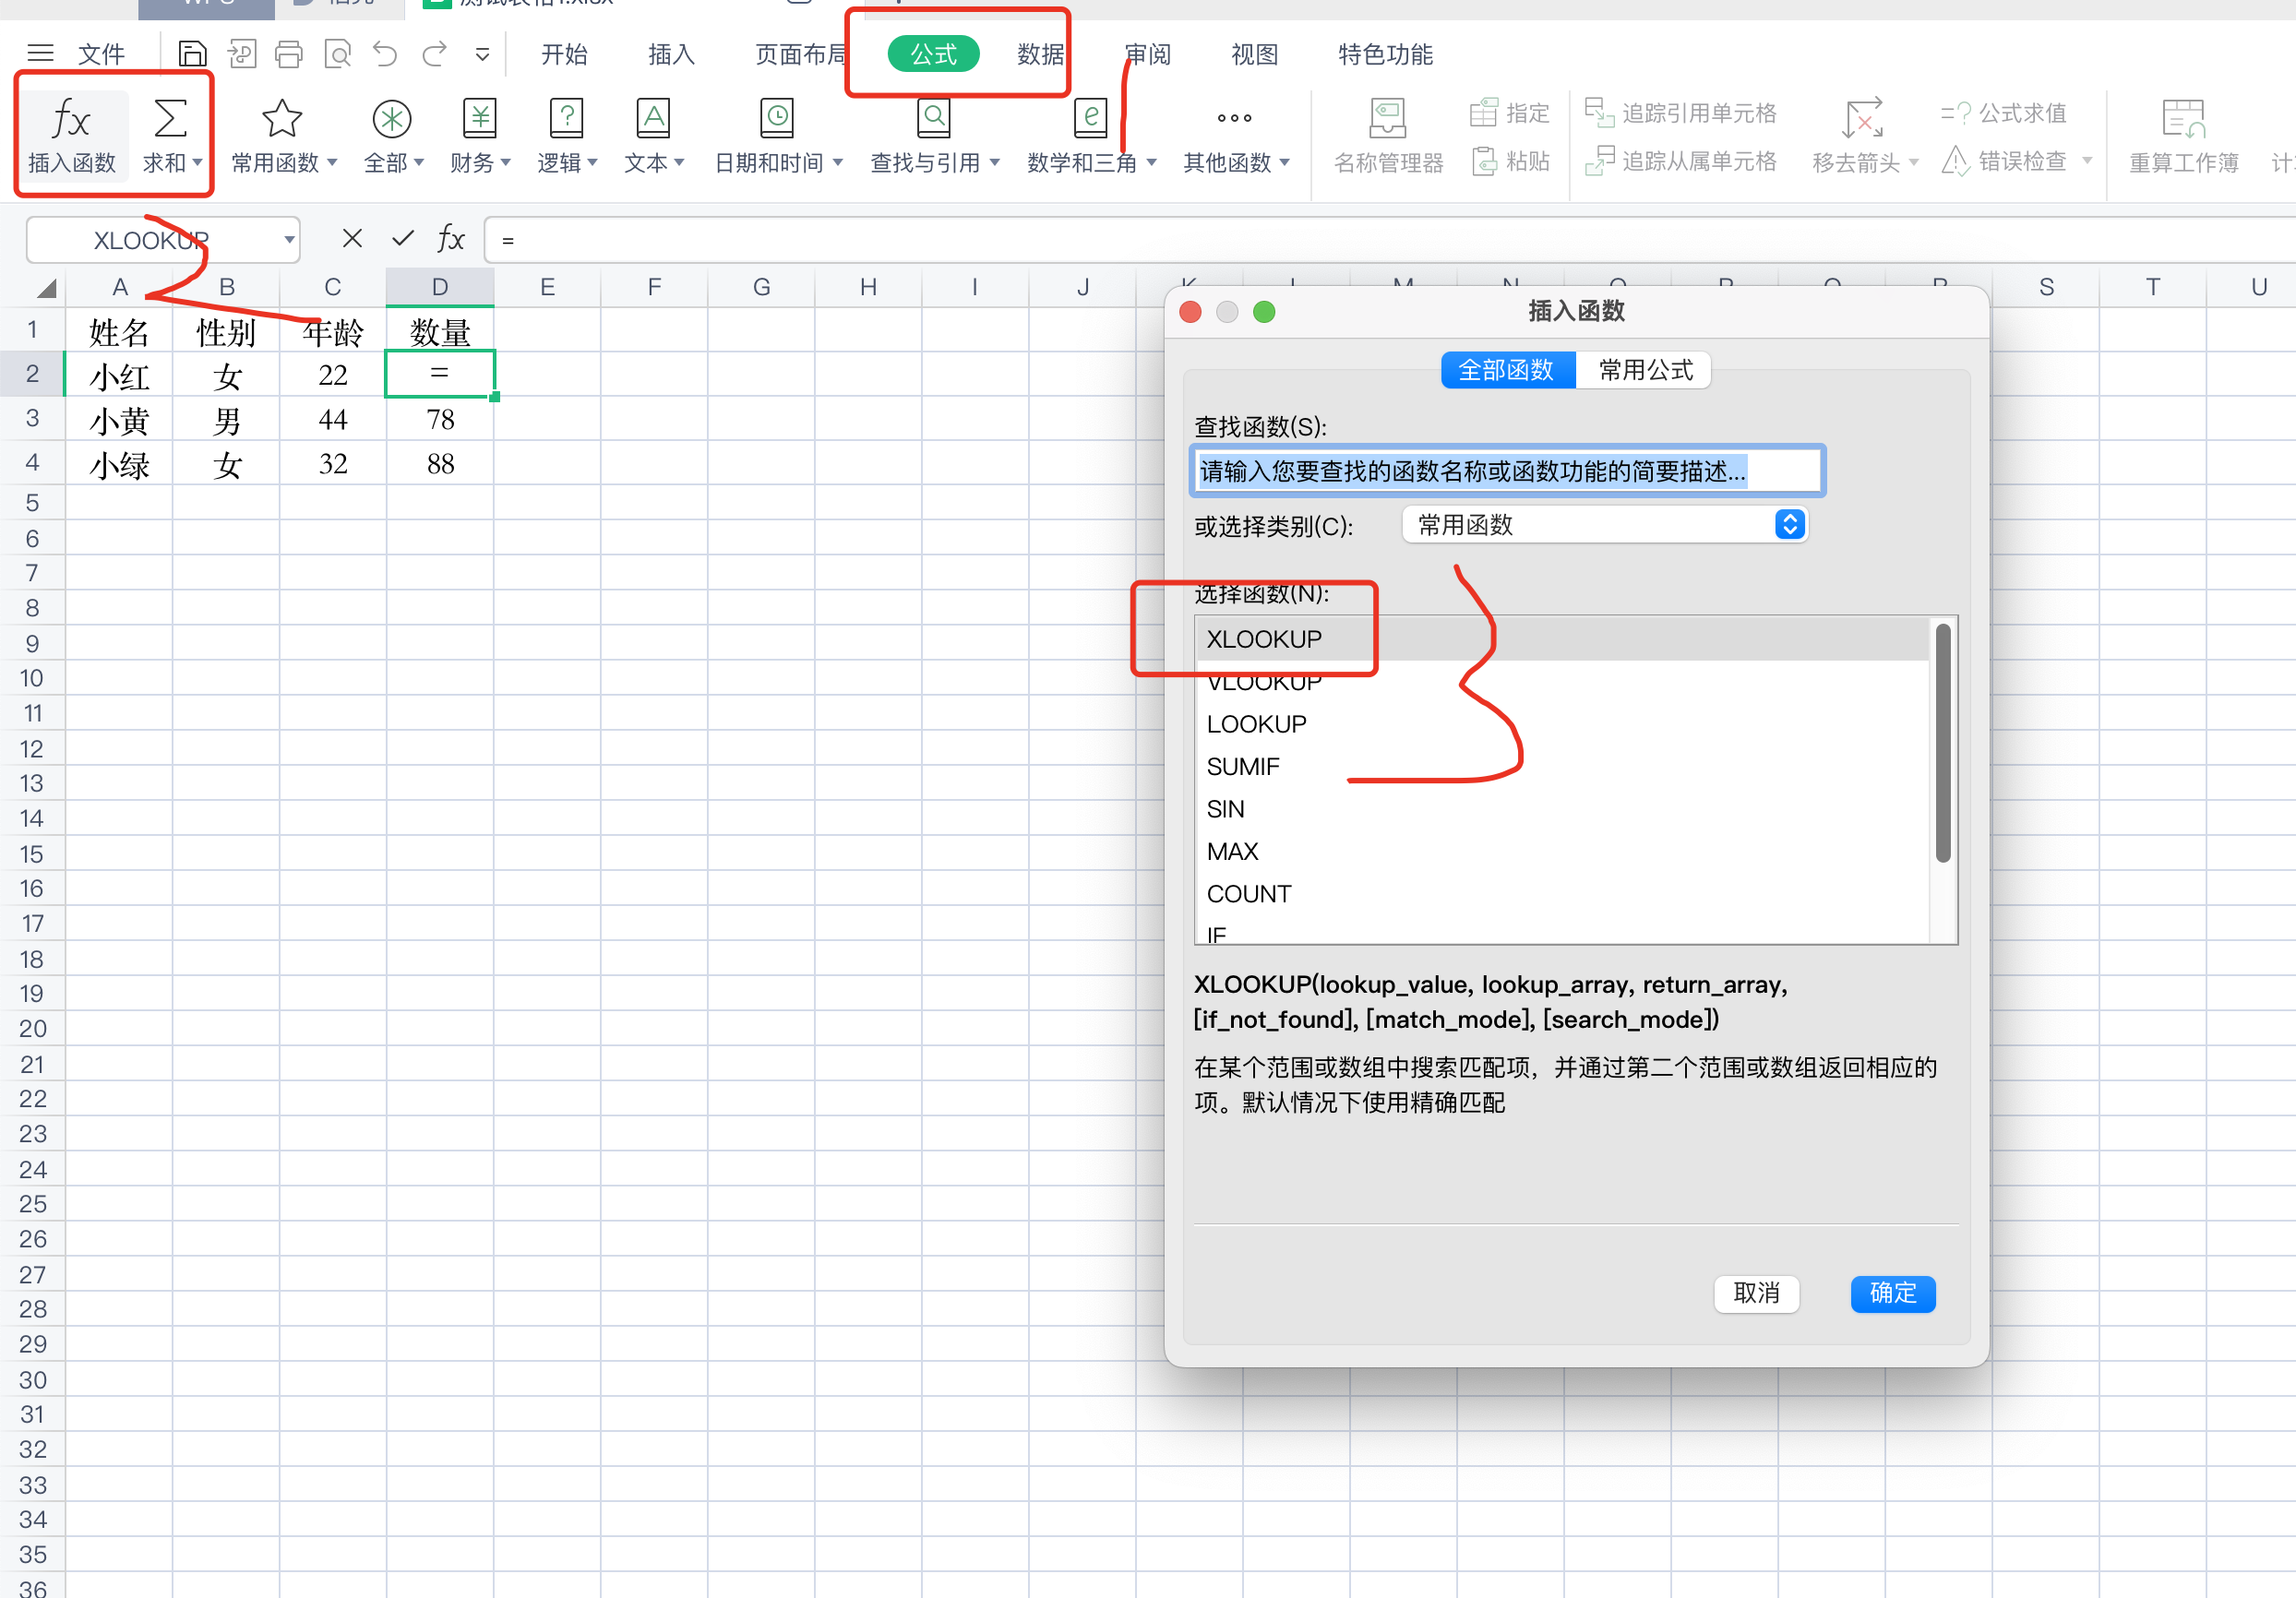Switch to the 页面布局 (Page Layout) tab
Screen dimensions: 2296x1598
[x=802, y=54]
